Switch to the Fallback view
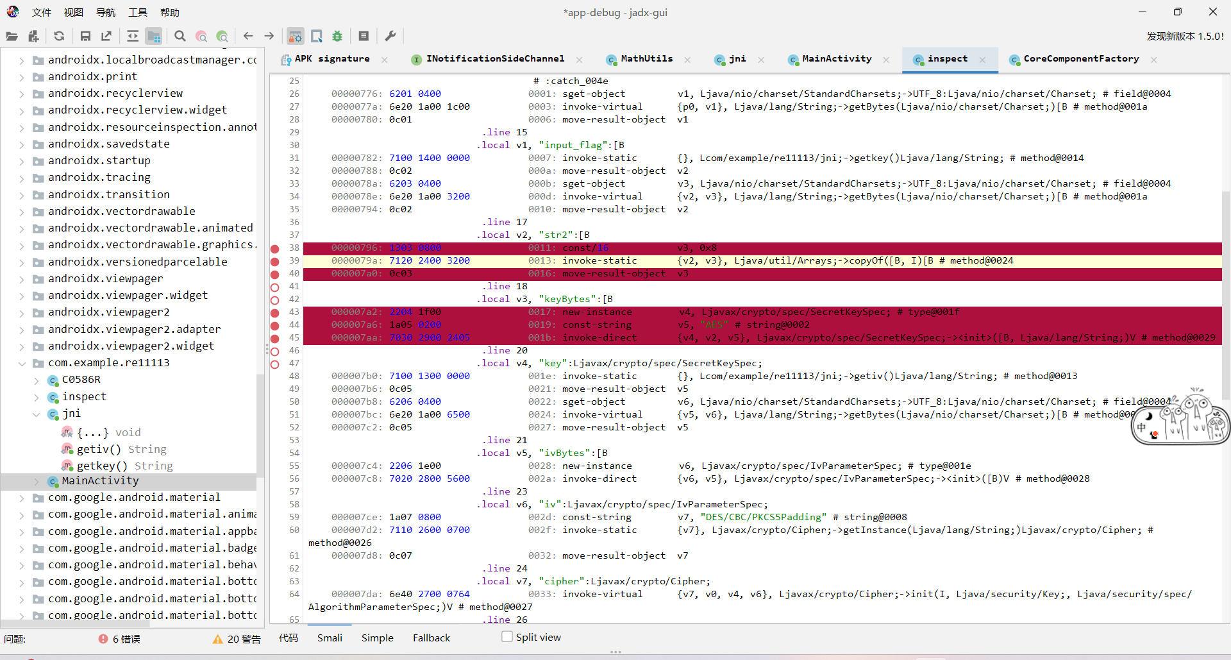The image size is (1231, 660). click(x=431, y=638)
